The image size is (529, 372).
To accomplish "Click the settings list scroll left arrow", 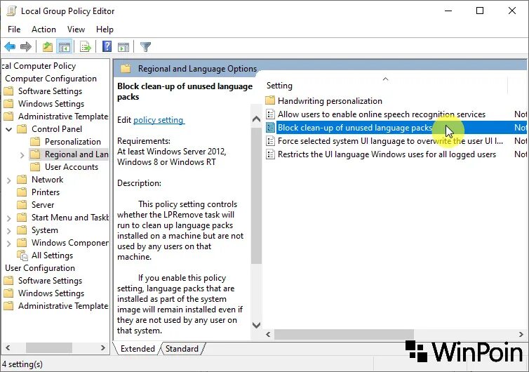I will pos(268,335).
